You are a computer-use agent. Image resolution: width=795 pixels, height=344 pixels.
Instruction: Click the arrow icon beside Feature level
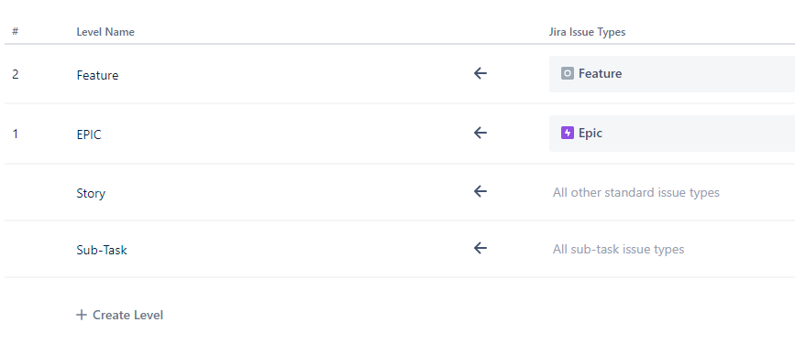coord(480,73)
